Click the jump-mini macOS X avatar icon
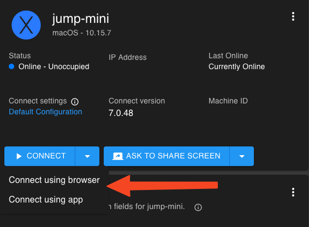Screen dimensions: 309x227 [26, 25]
